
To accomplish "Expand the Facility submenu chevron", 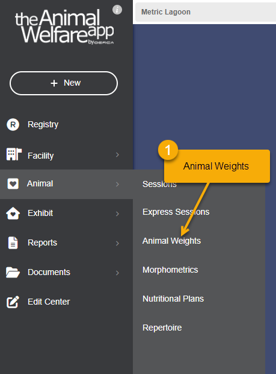I will [117, 155].
